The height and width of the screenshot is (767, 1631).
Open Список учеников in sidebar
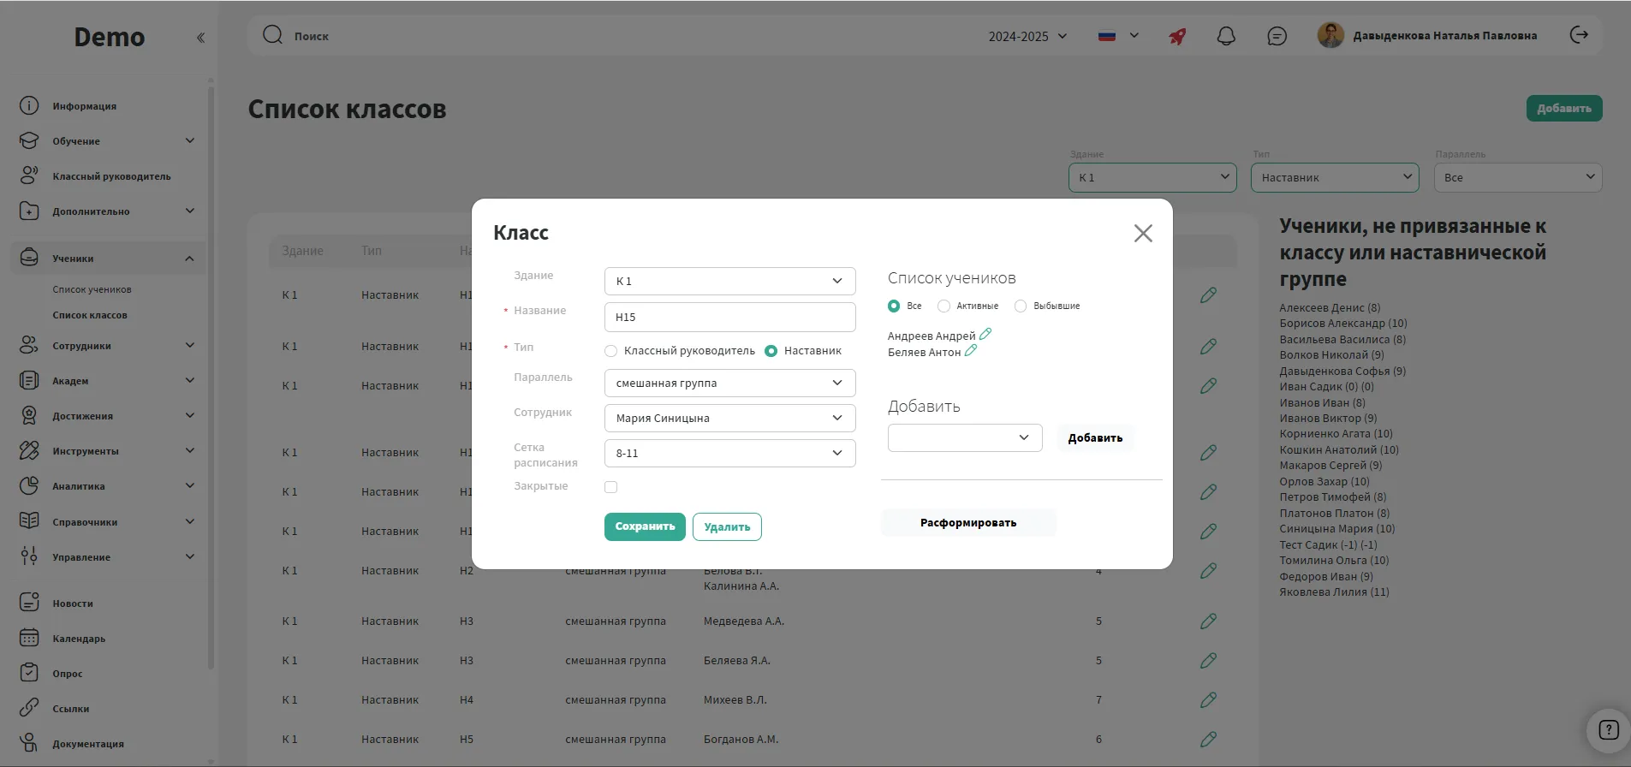click(x=92, y=289)
